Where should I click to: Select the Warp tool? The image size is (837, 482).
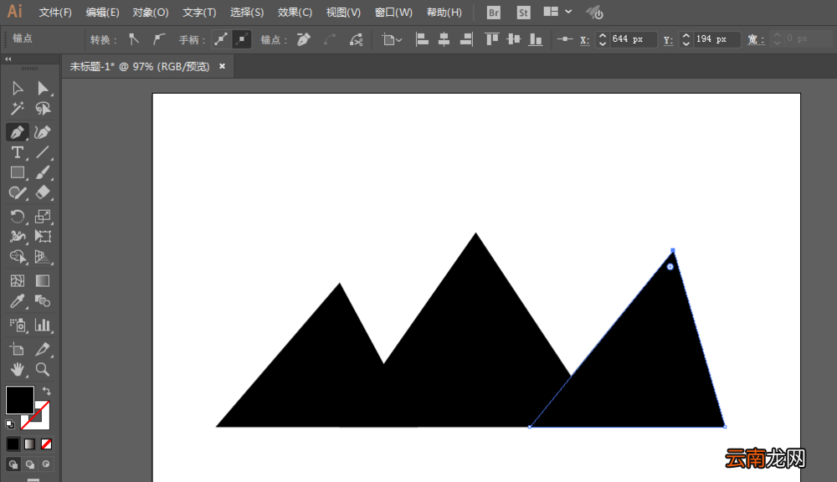point(17,237)
